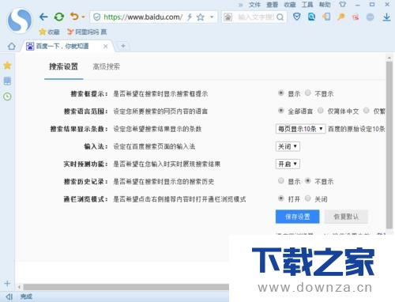Image resolution: width=395 pixels, height=302 pixels.
Task: Open 输入法 关闭 dropdown
Action: pyautogui.click(x=288, y=146)
